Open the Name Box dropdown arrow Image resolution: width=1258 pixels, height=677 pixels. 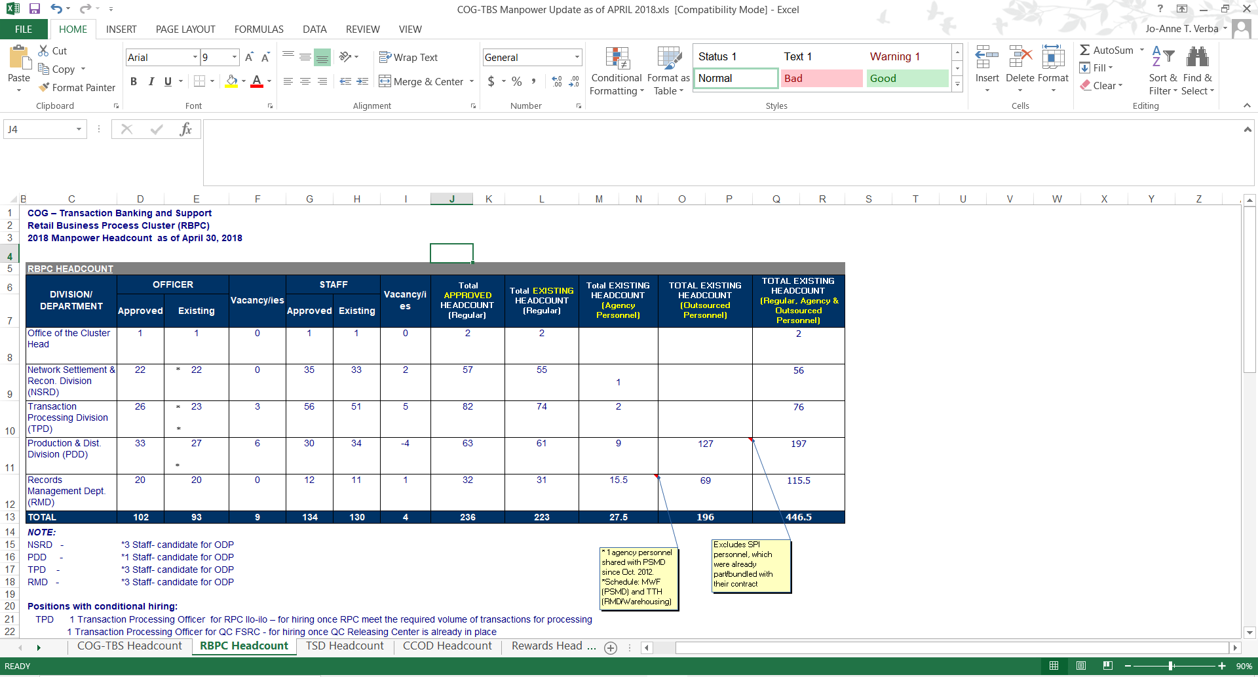(79, 129)
